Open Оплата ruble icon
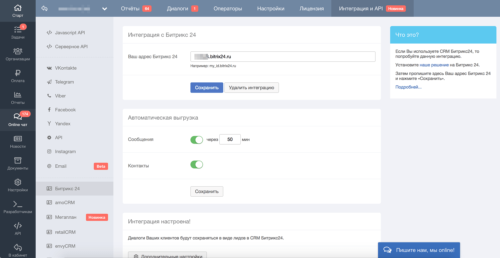Screen dimensions: 500x258 pyautogui.click(x=18, y=73)
